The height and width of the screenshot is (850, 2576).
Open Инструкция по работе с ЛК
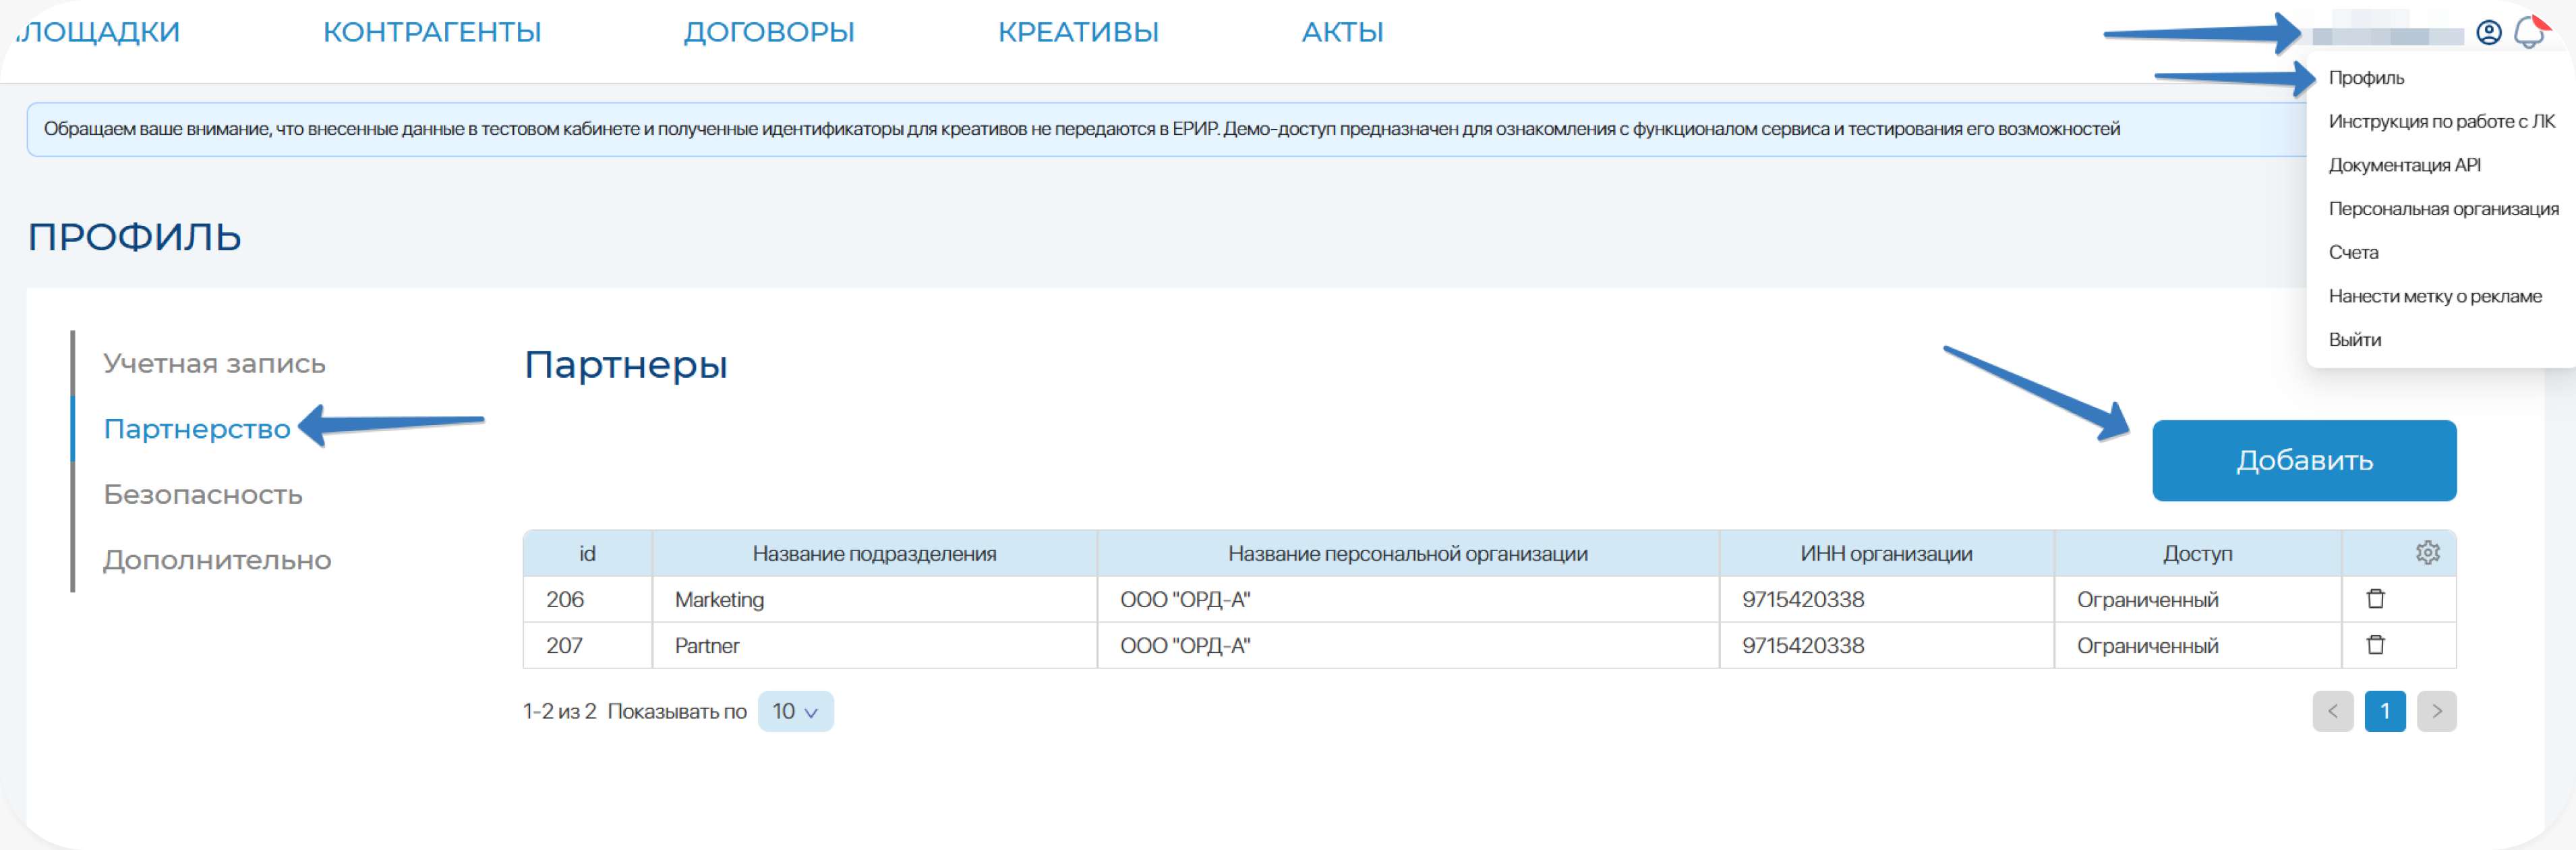(x=2441, y=121)
